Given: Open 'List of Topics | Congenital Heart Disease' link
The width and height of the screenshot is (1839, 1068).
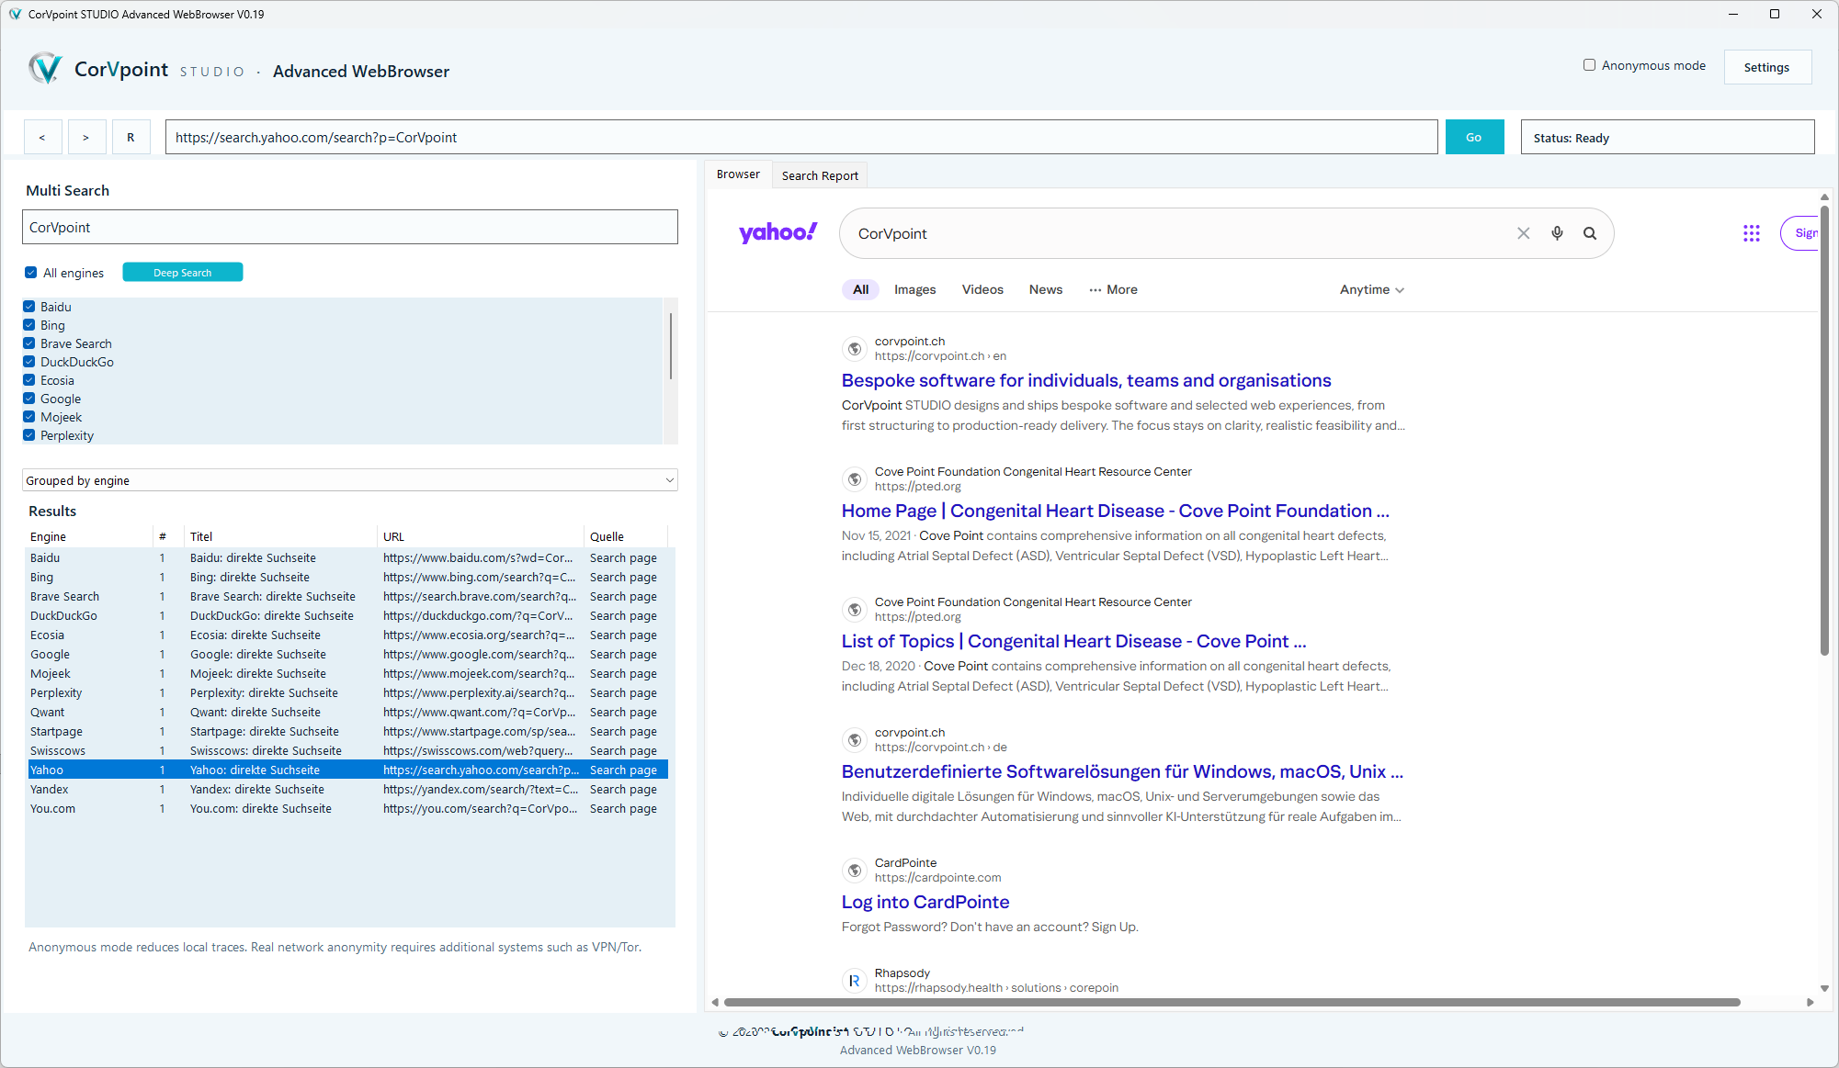Looking at the screenshot, I should [1073, 641].
